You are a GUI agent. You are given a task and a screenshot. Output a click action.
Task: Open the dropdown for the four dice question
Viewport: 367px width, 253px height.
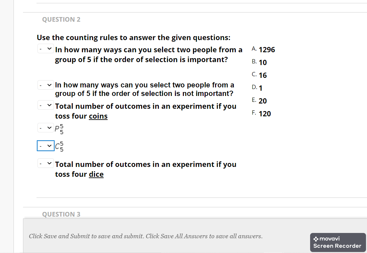tap(45, 163)
